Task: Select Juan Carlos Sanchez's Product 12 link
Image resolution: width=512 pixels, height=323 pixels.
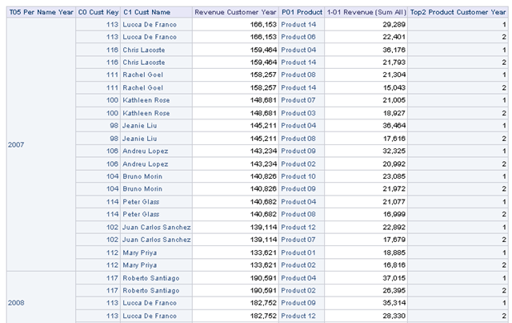Action: click(298, 227)
